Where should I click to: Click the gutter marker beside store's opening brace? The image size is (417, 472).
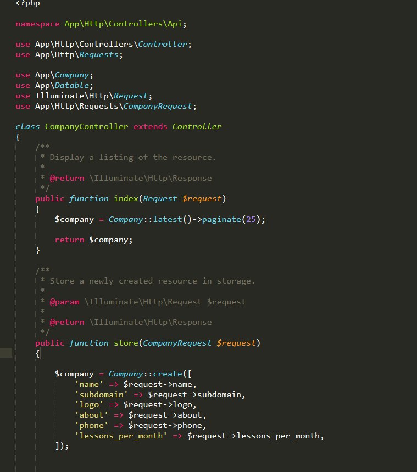6,353
